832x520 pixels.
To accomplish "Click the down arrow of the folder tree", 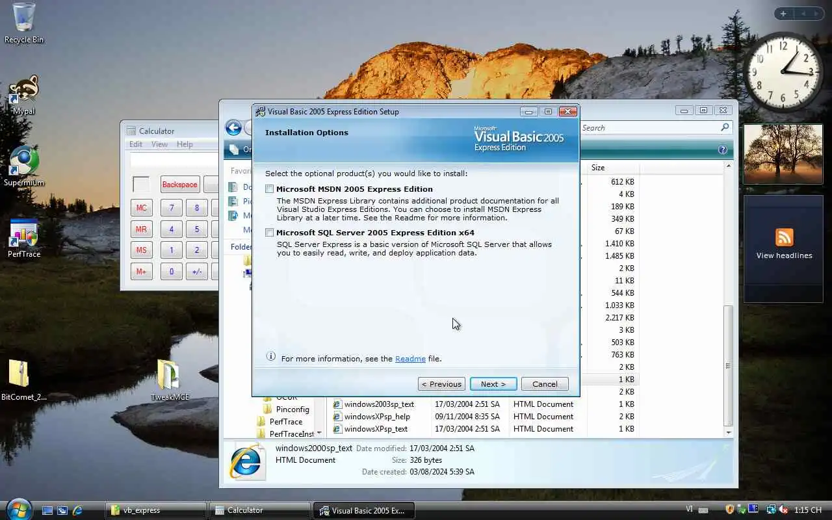I will [318, 433].
